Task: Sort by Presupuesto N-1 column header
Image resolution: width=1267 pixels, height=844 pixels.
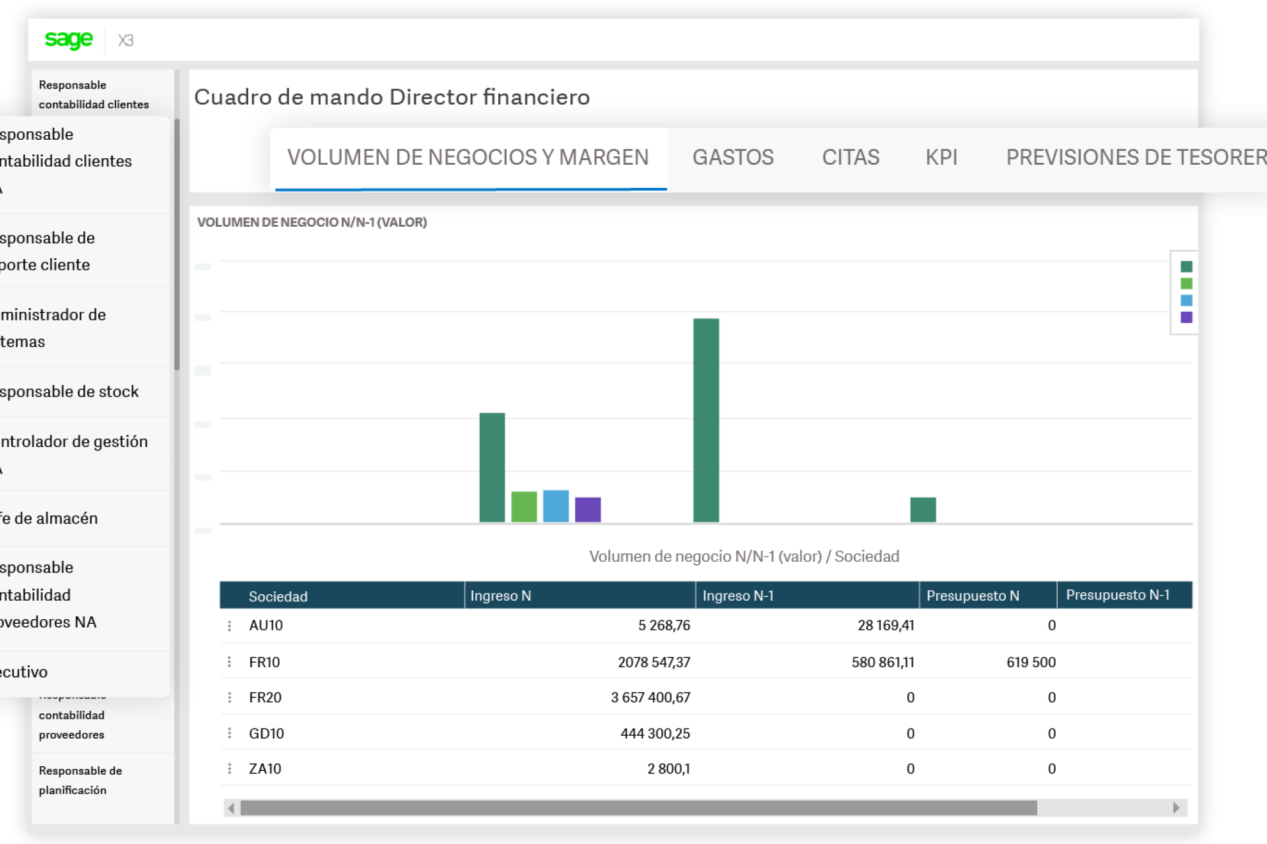Action: 1125,595
